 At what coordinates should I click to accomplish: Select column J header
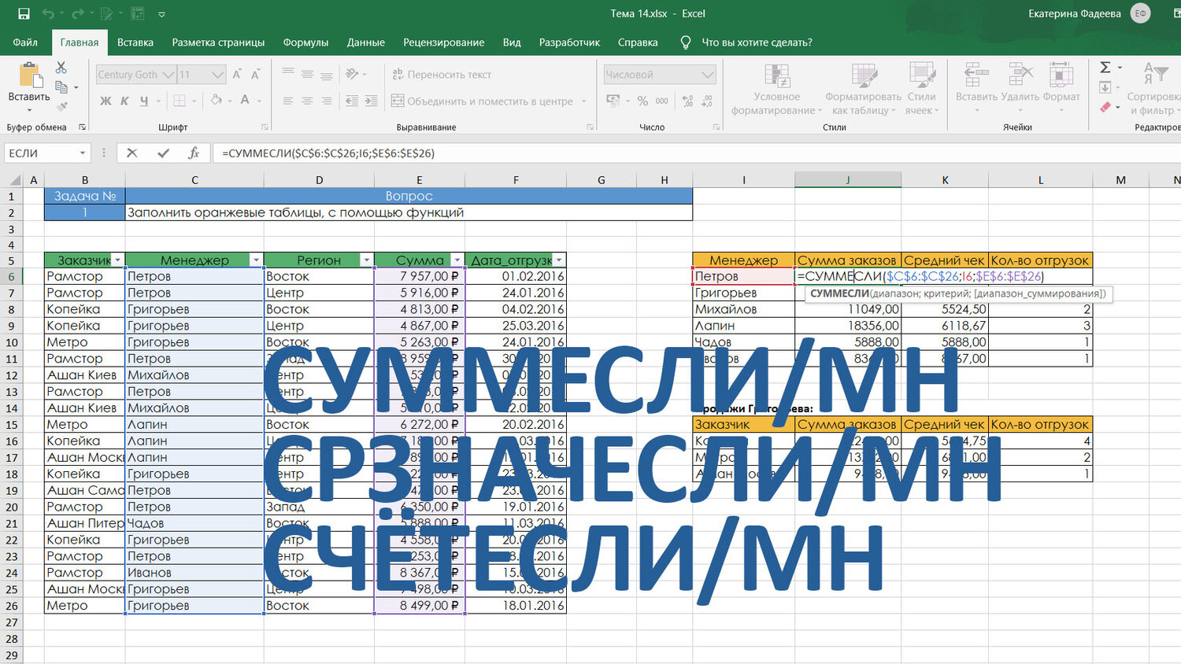pos(848,180)
